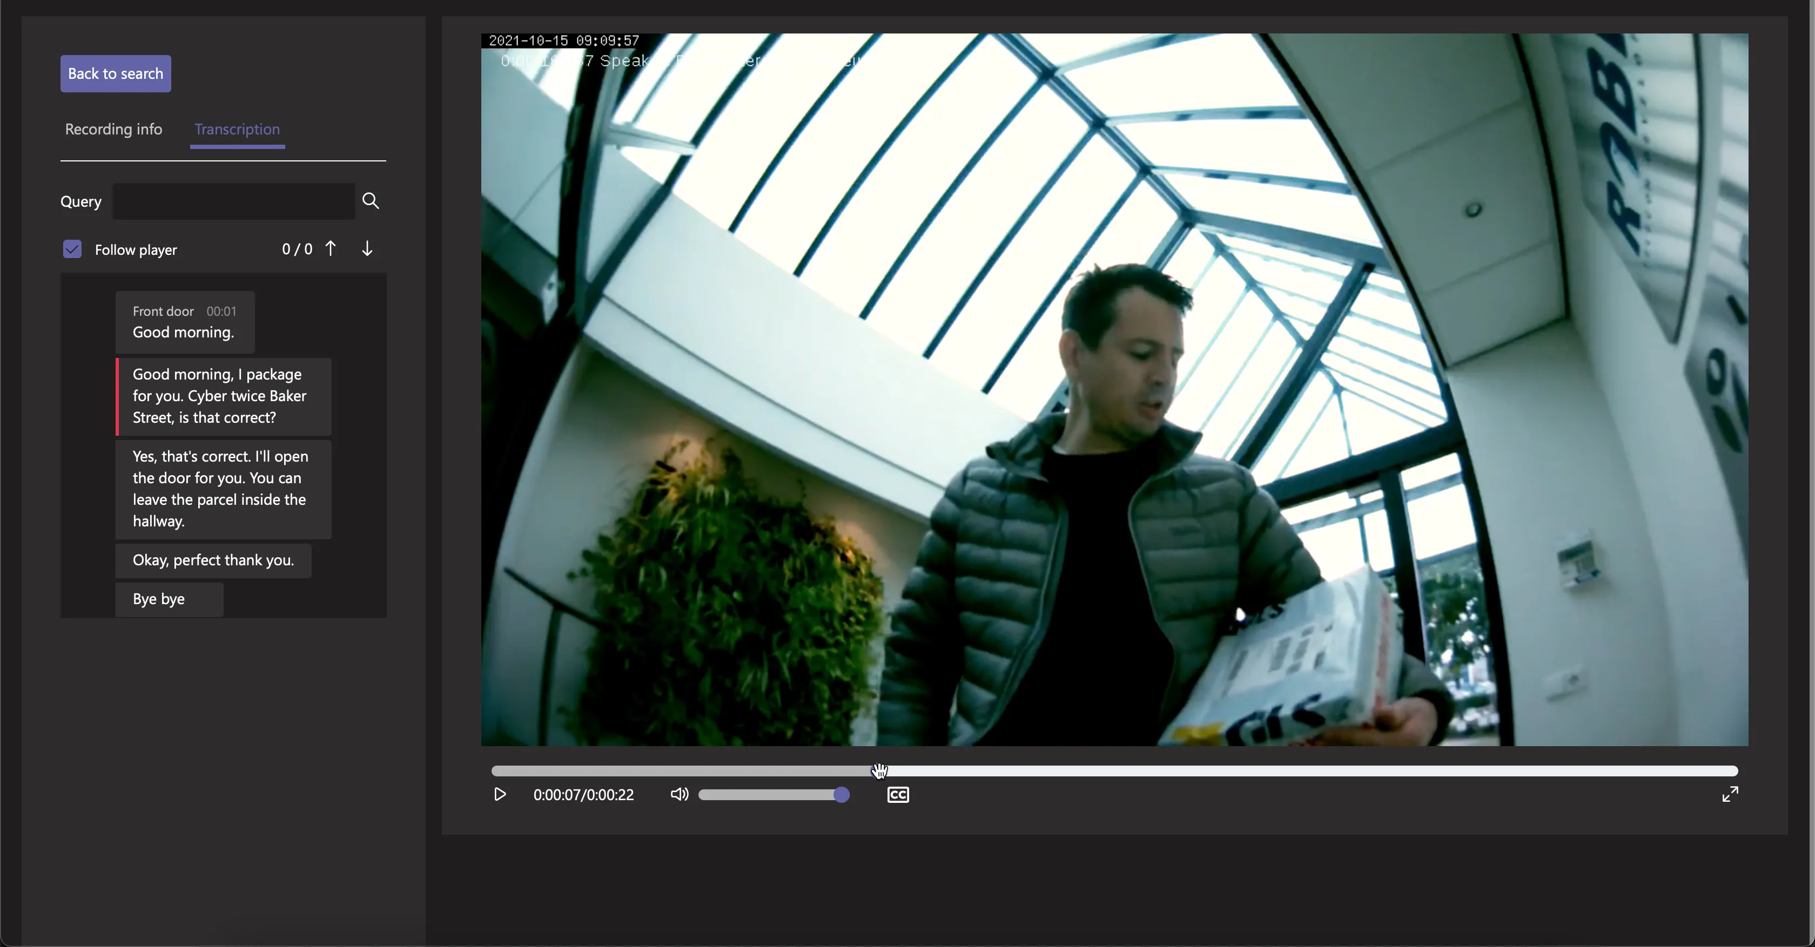This screenshot has width=1815, height=947.
Task: Jump to next match with down arrow
Action: (367, 248)
